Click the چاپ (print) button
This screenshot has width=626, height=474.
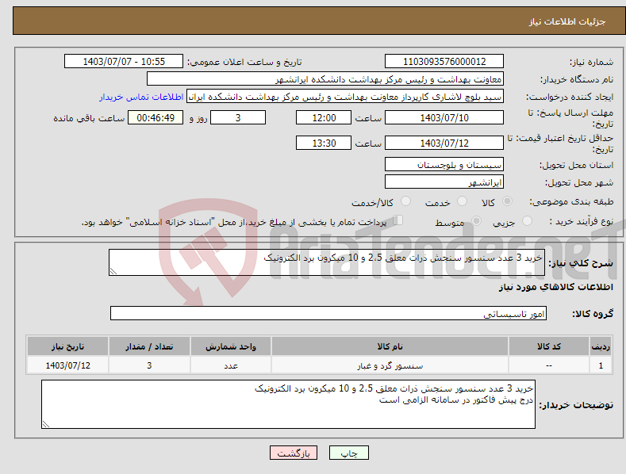[348, 453]
